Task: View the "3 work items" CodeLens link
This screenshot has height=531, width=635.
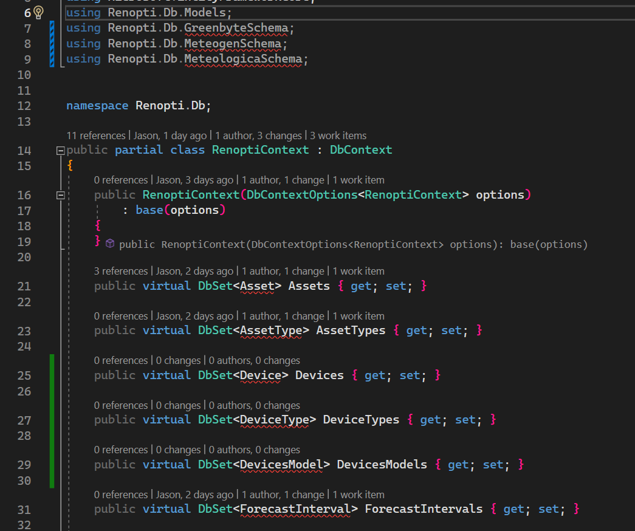Action: pos(337,135)
